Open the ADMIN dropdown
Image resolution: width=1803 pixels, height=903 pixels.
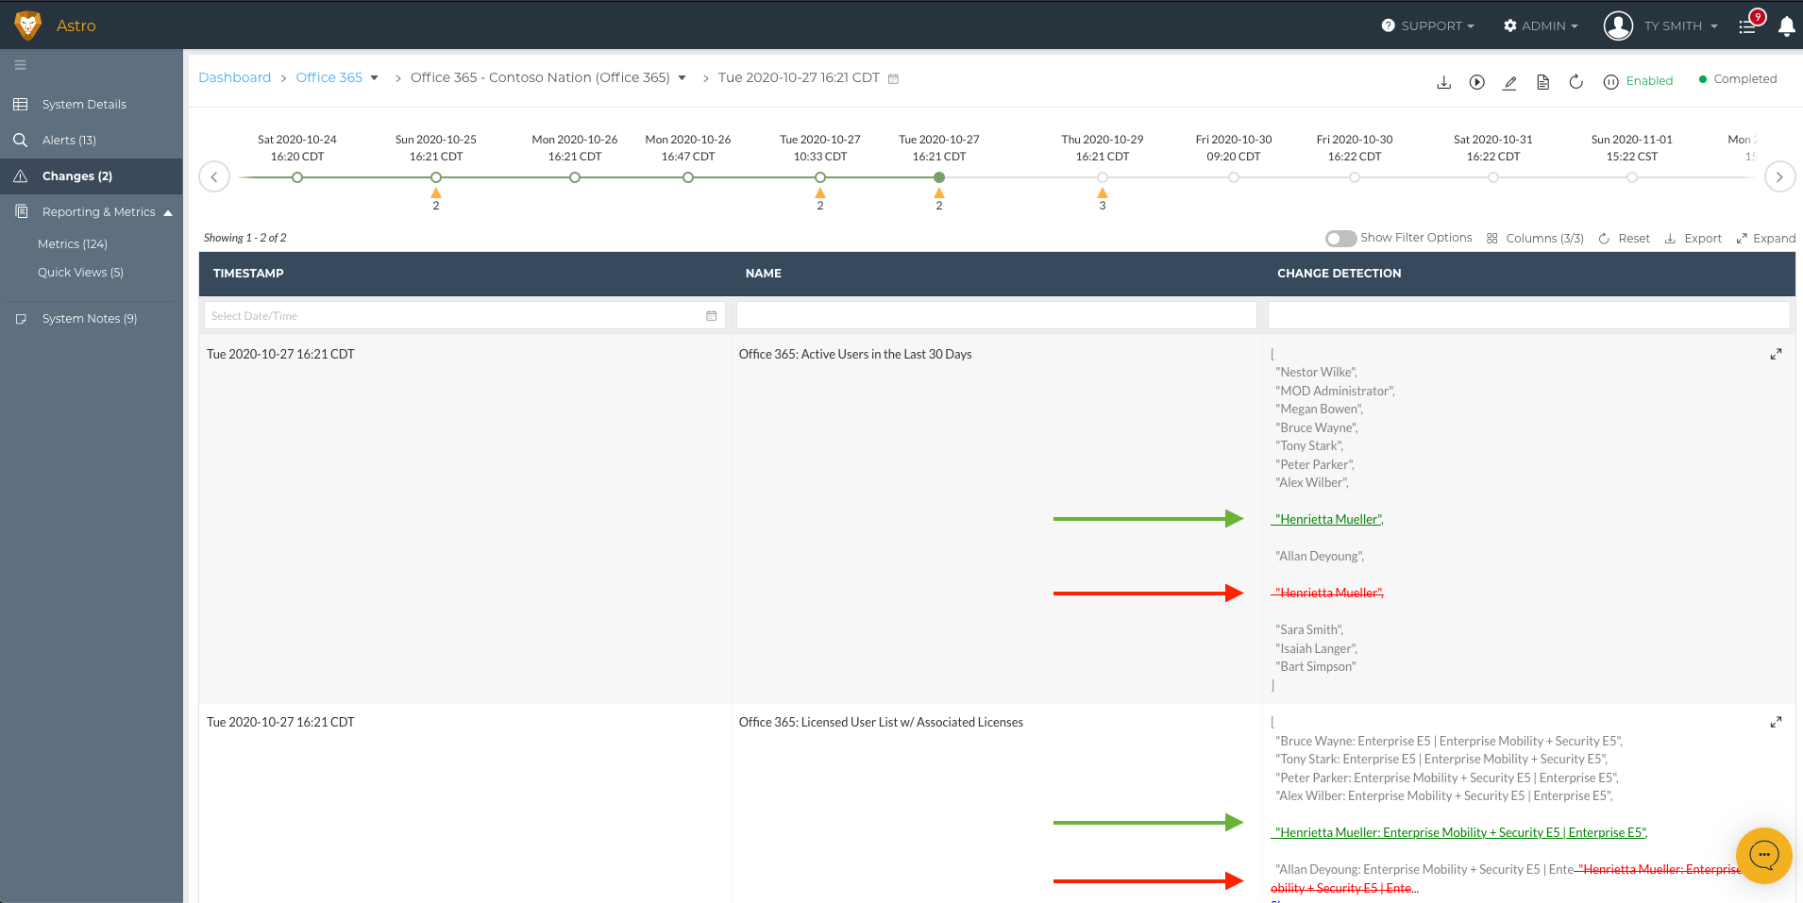coord(1541,25)
